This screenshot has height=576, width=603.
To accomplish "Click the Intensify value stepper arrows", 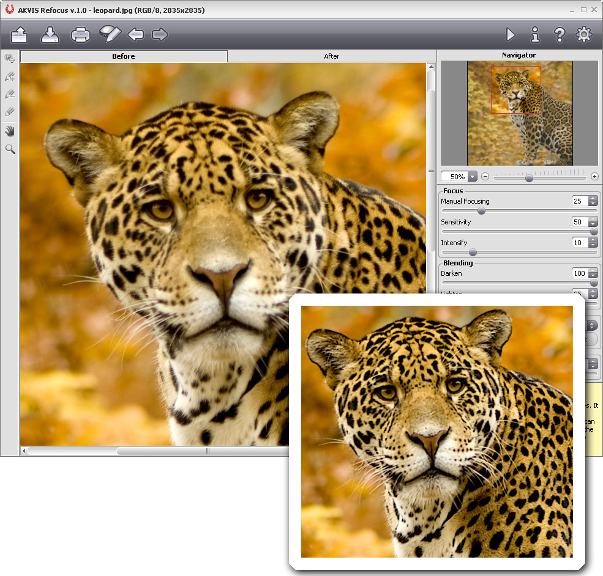I will [593, 243].
